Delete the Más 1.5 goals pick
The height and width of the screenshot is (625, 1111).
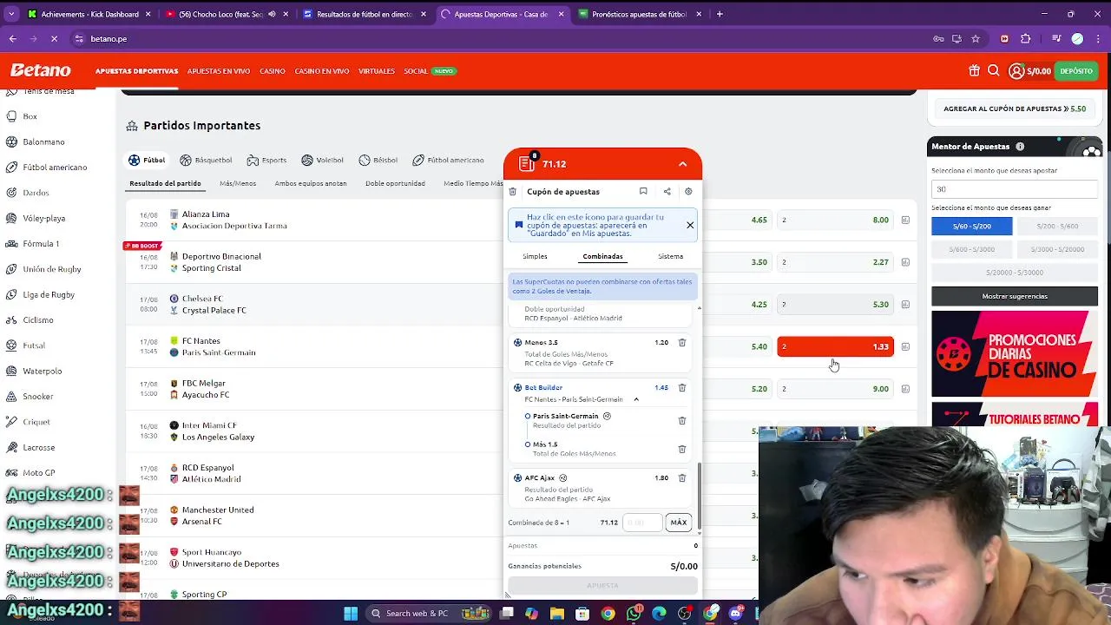coord(682,450)
